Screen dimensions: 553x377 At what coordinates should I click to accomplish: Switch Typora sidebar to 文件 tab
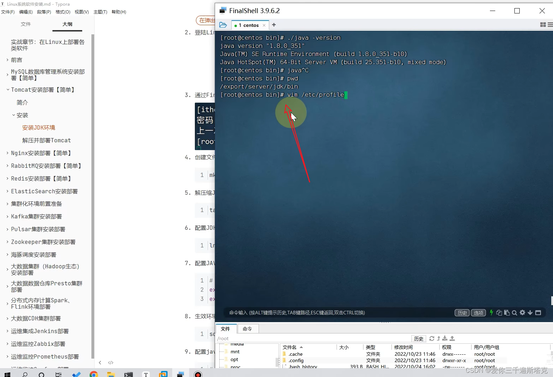26,24
